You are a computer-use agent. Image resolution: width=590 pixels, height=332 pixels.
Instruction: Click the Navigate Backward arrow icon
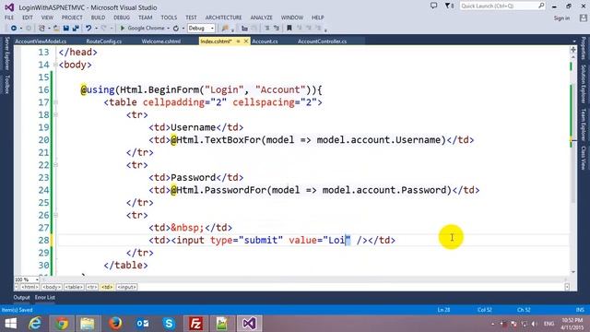coord(14,29)
